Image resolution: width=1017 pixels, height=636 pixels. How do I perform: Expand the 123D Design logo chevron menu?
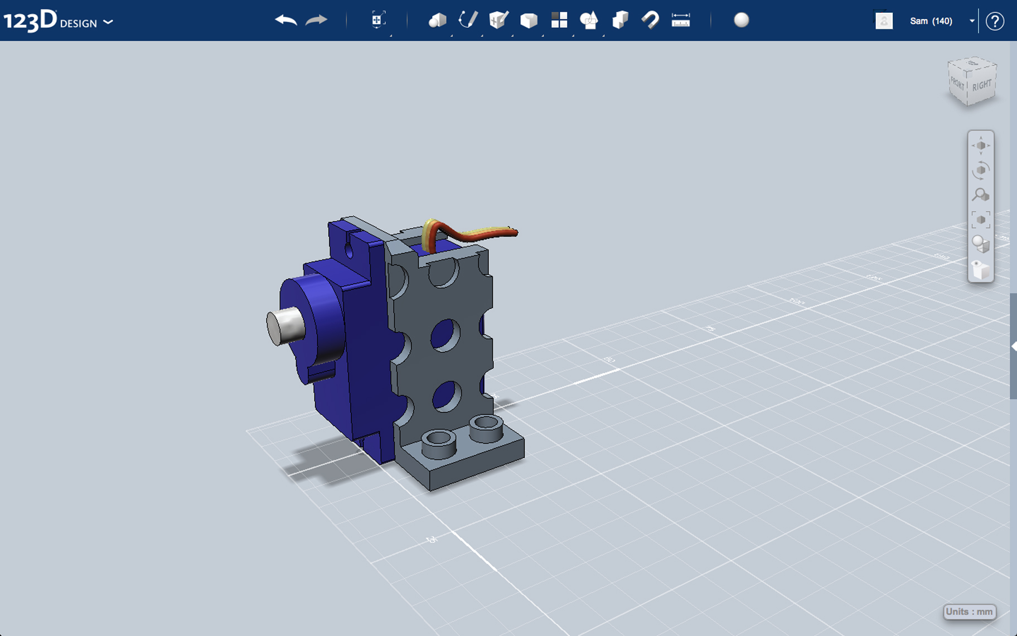tap(108, 23)
